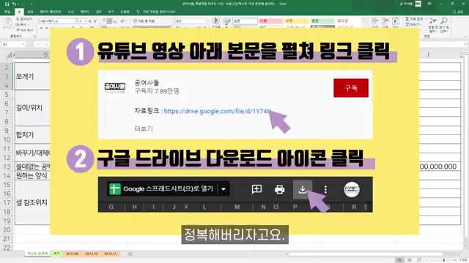Screen dimensions: 469x263
Task: Apply the 표준 cell style
Action: tap(245, 21)
